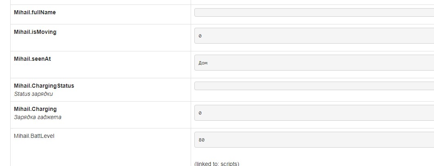Open the 'scripts' link under BattLevel
Image resolution: width=434 pixels, height=166 pixels.
coord(229,164)
